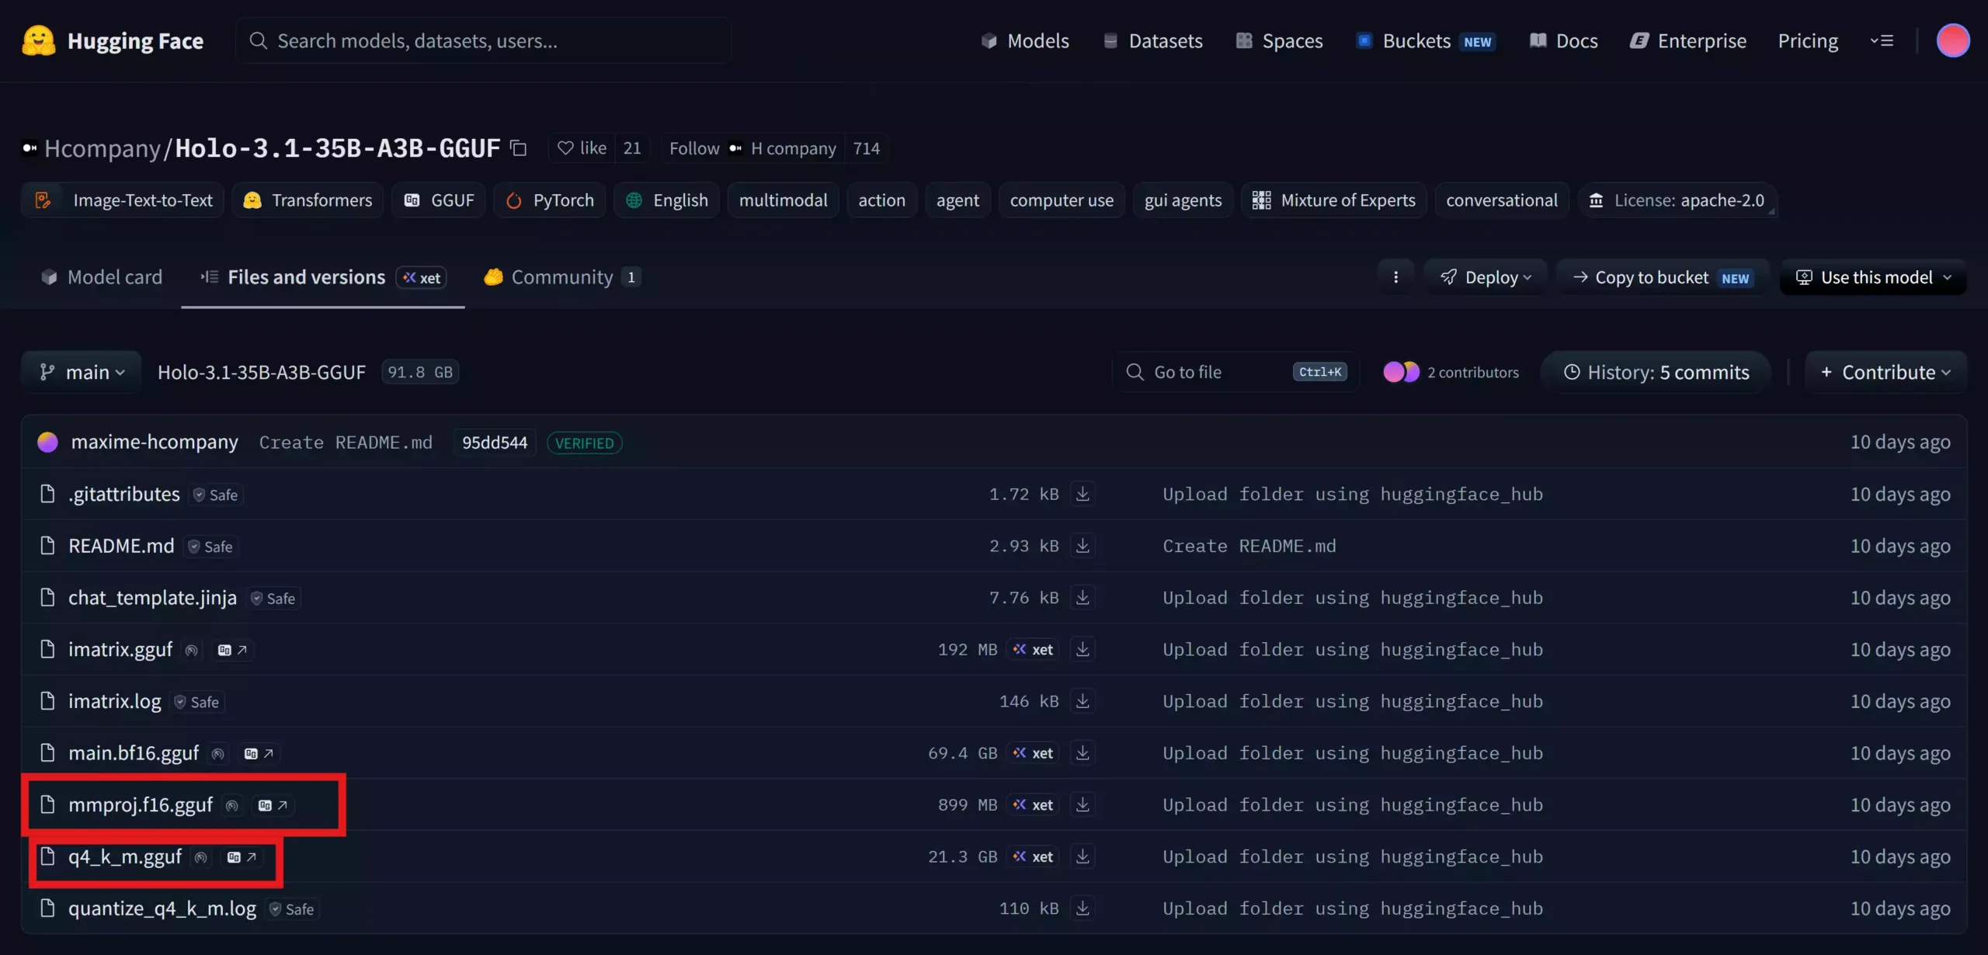
Task: Click the GGUF tag
Action: click(x=439, y=200)
